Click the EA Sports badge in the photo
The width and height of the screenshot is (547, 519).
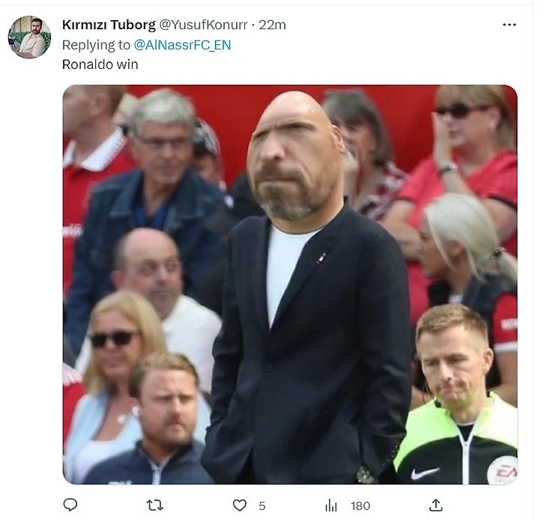502,470
